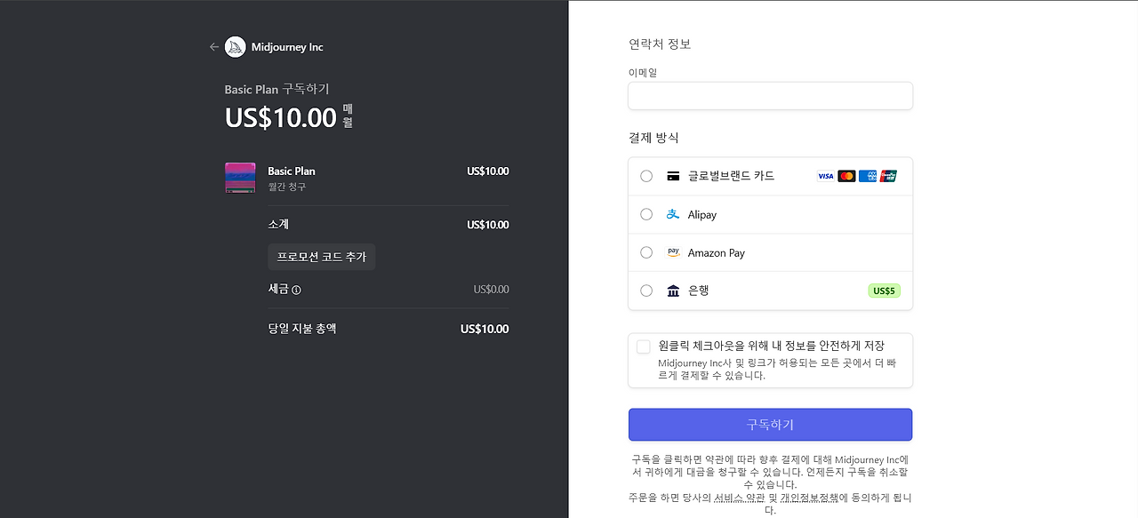The height and width of the screenshot is (518, 1138).
Task: Click the Amazon Pay logo icon
Action: click(x=673, y=252)
